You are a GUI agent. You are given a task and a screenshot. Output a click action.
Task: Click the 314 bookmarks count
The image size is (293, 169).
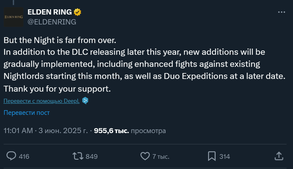pos(225,156)
